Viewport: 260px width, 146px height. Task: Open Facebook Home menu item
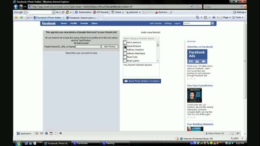click(x=64, y=23)
